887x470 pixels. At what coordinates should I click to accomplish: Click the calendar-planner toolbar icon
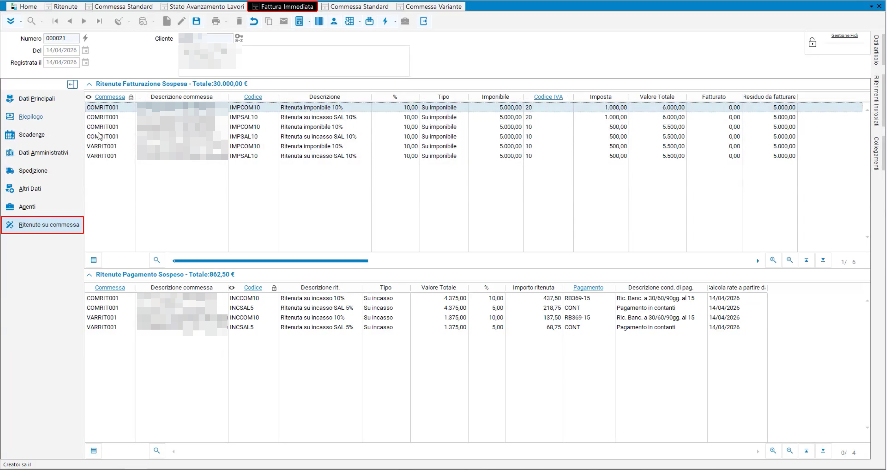pos(370,21)
